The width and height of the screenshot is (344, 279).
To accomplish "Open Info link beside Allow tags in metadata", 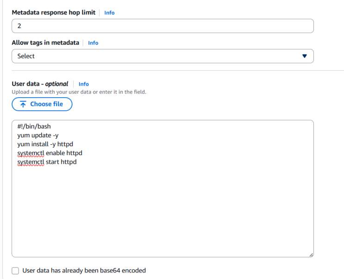I will [93, 43].
